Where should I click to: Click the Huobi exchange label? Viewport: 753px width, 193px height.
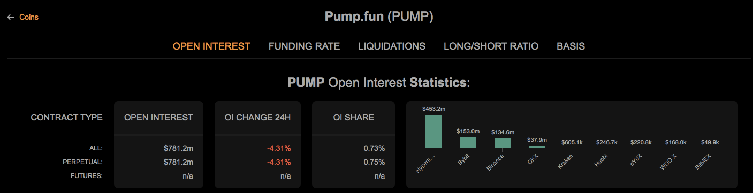[x=601, y=160]
